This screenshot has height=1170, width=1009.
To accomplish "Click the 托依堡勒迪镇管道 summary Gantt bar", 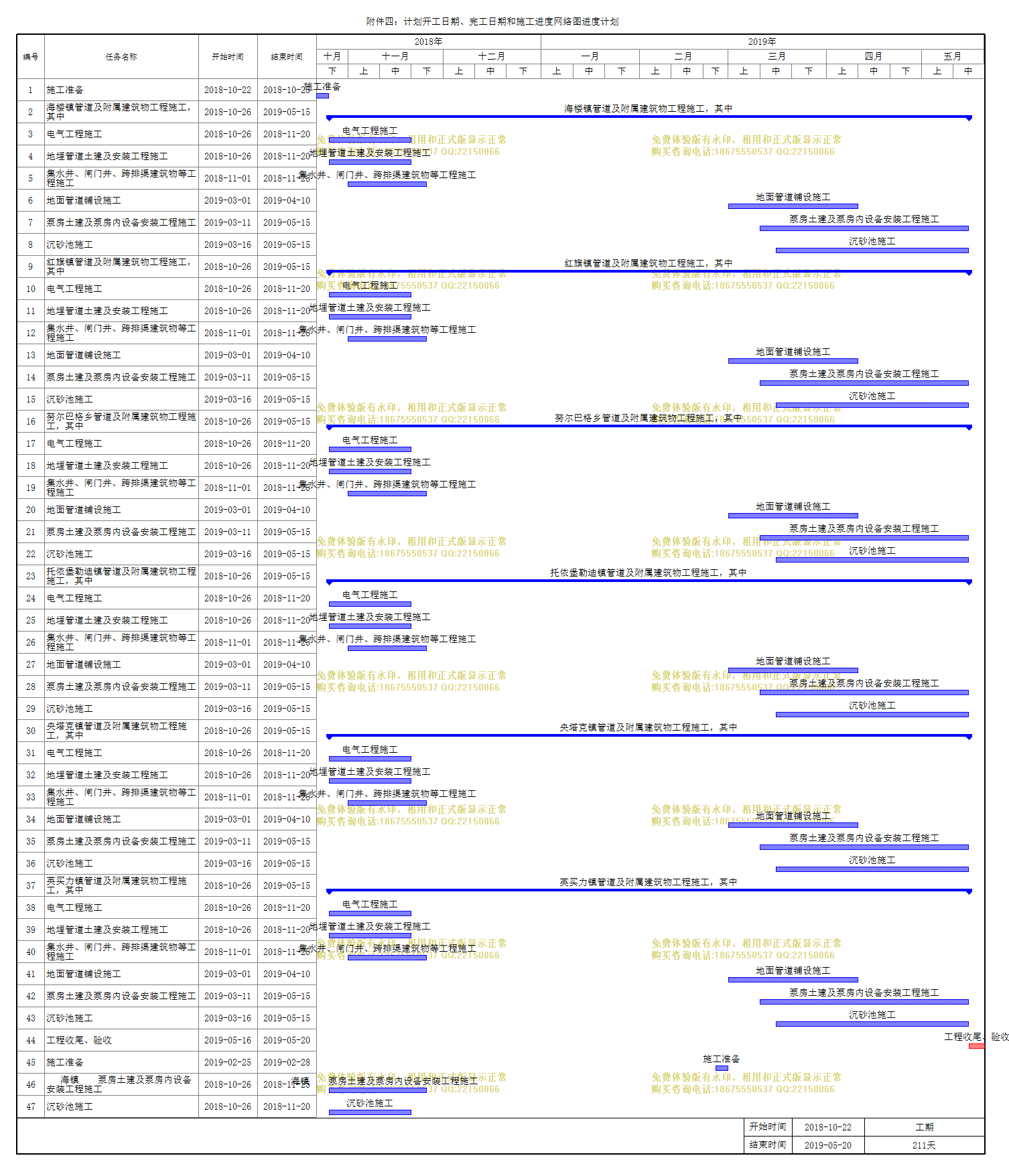I will click(x=649, y=581).
